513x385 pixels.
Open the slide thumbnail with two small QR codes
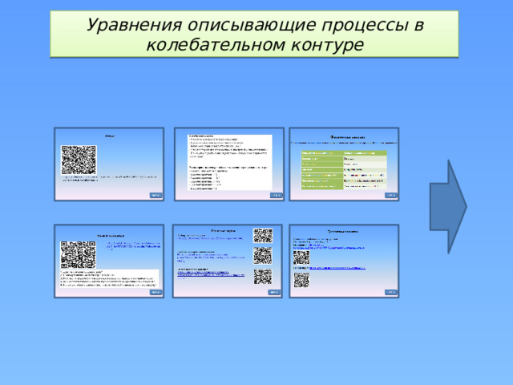tap(344, 261)
